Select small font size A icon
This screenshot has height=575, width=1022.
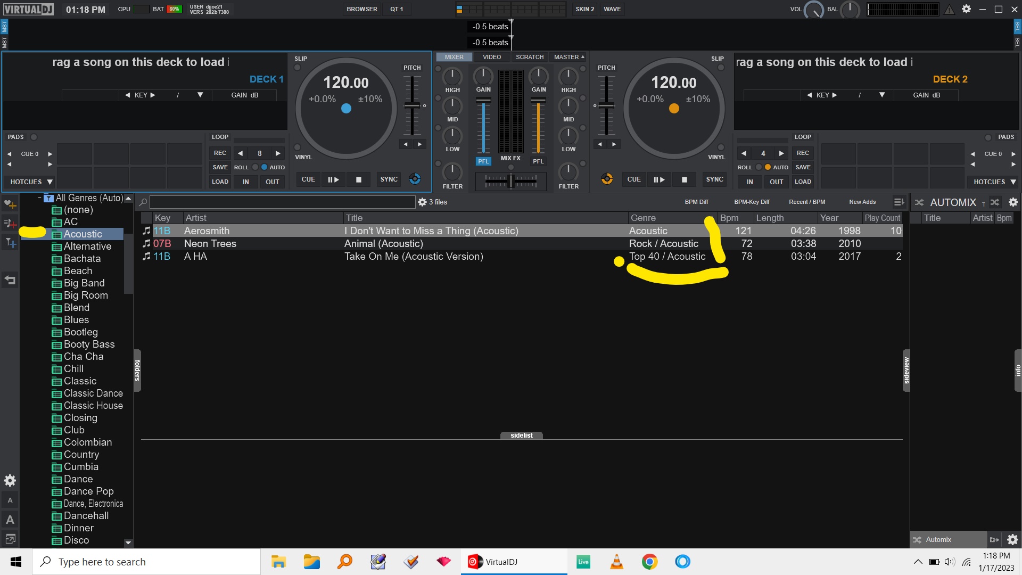(x=10, y=500)
